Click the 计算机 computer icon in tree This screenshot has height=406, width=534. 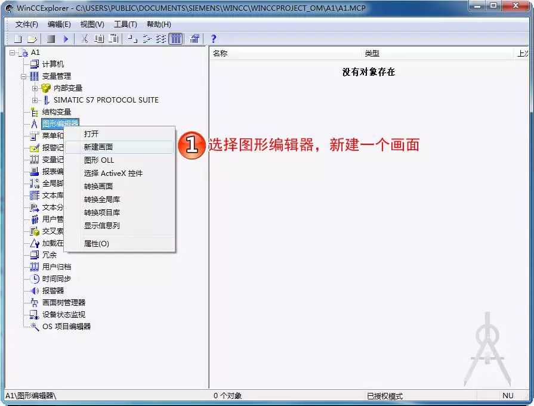(35, 64)
